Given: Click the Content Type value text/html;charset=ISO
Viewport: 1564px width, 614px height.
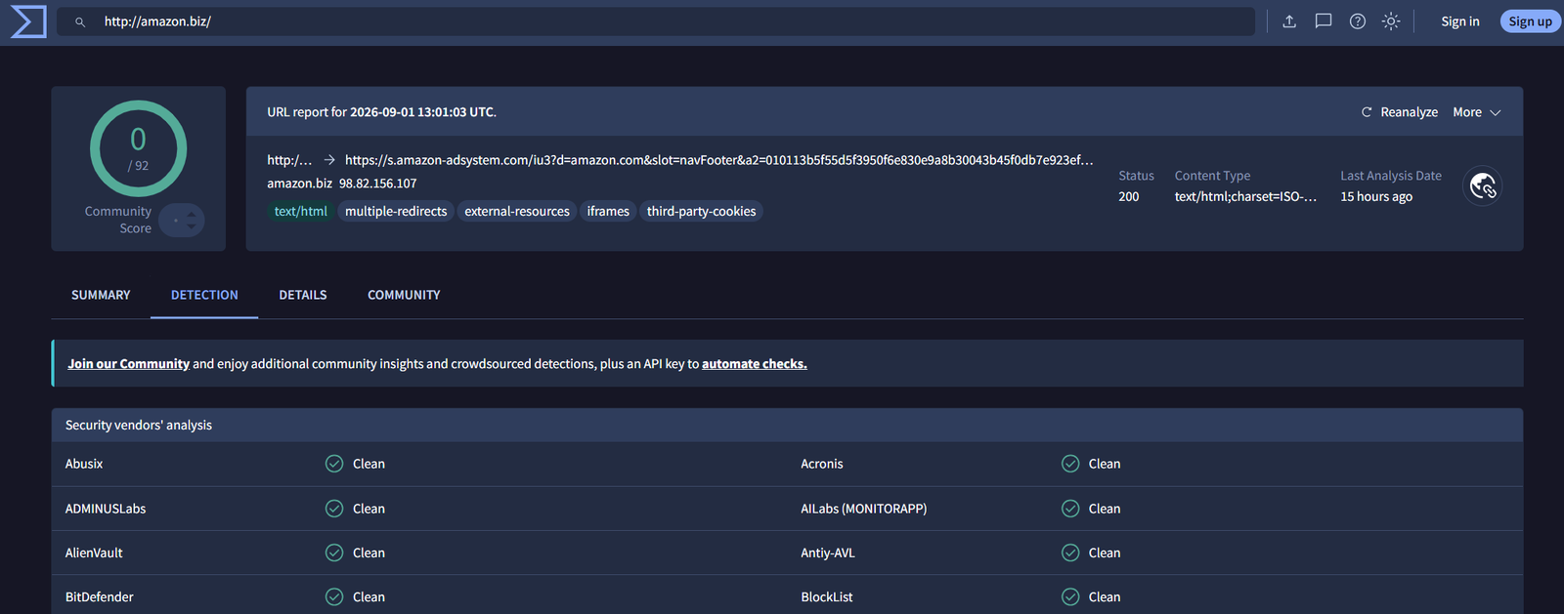Looking at the screenshot, I should click(1245, 197).
